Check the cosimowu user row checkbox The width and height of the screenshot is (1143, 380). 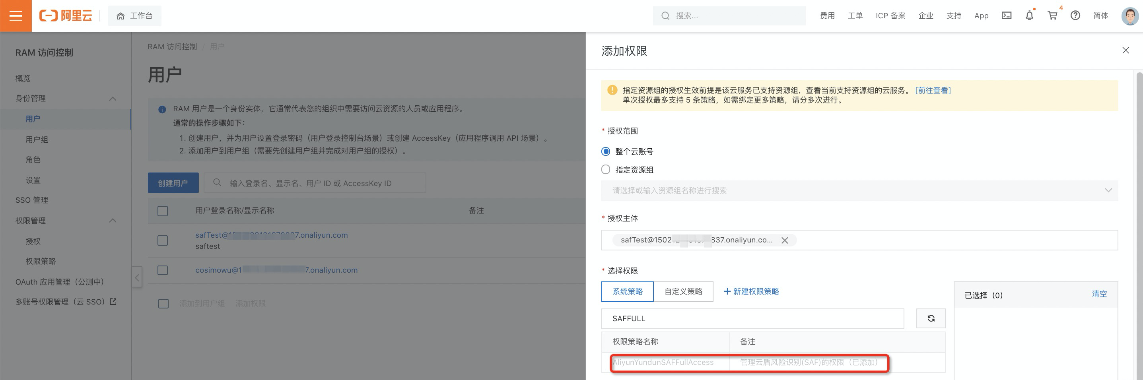[x=163, y=270]
